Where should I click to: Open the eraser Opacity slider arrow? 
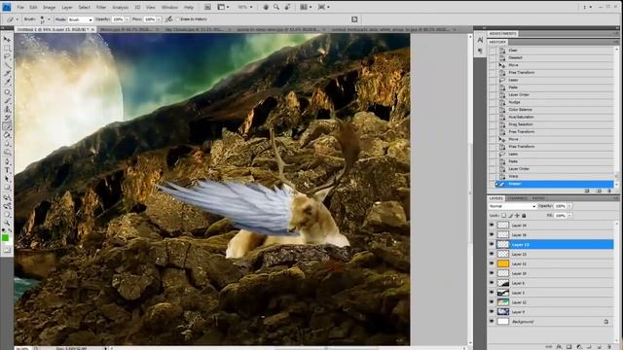(x=127, y=19)
